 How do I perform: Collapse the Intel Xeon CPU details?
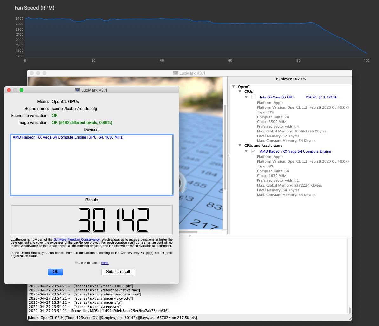[x=246, y=97]
